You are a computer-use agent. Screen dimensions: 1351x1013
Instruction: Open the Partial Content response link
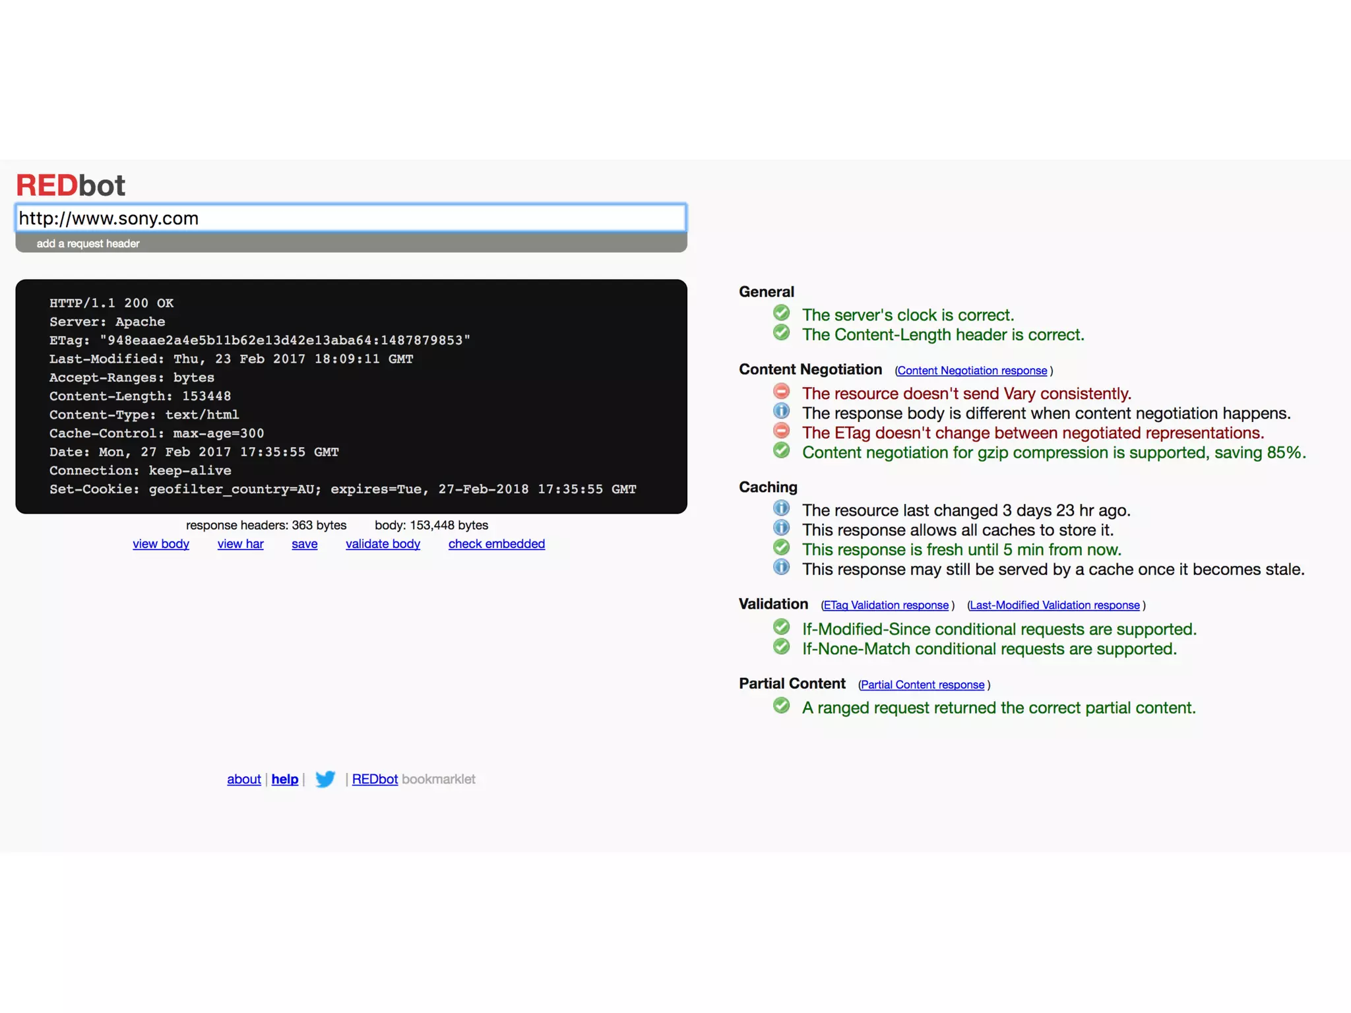tap(922, 685)
